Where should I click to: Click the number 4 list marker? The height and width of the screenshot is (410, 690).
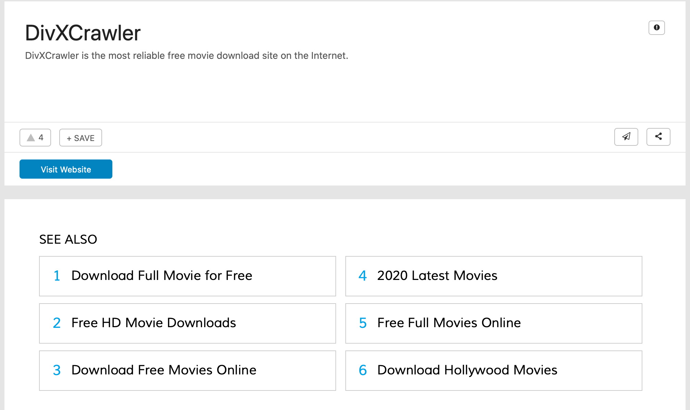click(x=362, y=276)
